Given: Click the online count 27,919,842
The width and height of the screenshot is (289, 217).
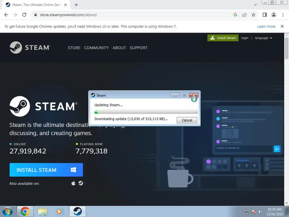Looking at the screenshot, I should [x=28, y=151].
